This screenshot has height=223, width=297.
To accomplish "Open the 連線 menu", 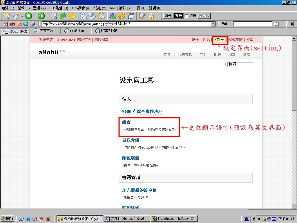I will coord(8,8).
